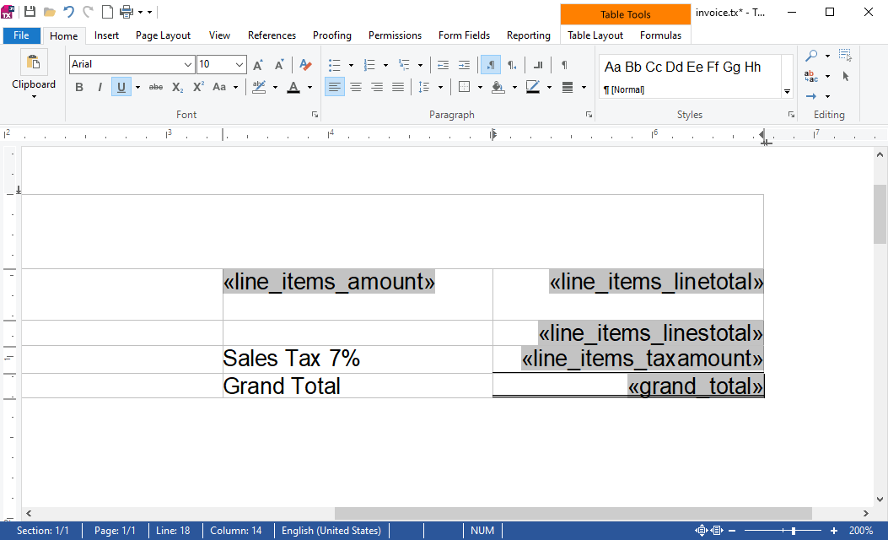This screenshot has height=540, width=888.
Task: Redo the last undone action
Action: coord(88,11)
